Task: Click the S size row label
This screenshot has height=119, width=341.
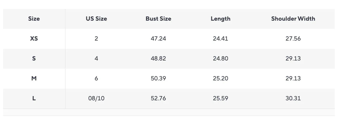Action: (x=34, y=59)
